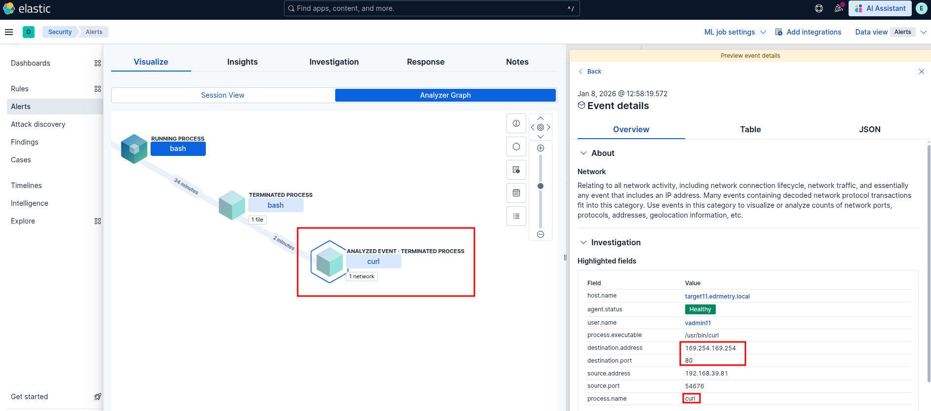Click the AI Assistant button
Screen dimensions: 931x411
pyautogui.click(x=881, y=8)
